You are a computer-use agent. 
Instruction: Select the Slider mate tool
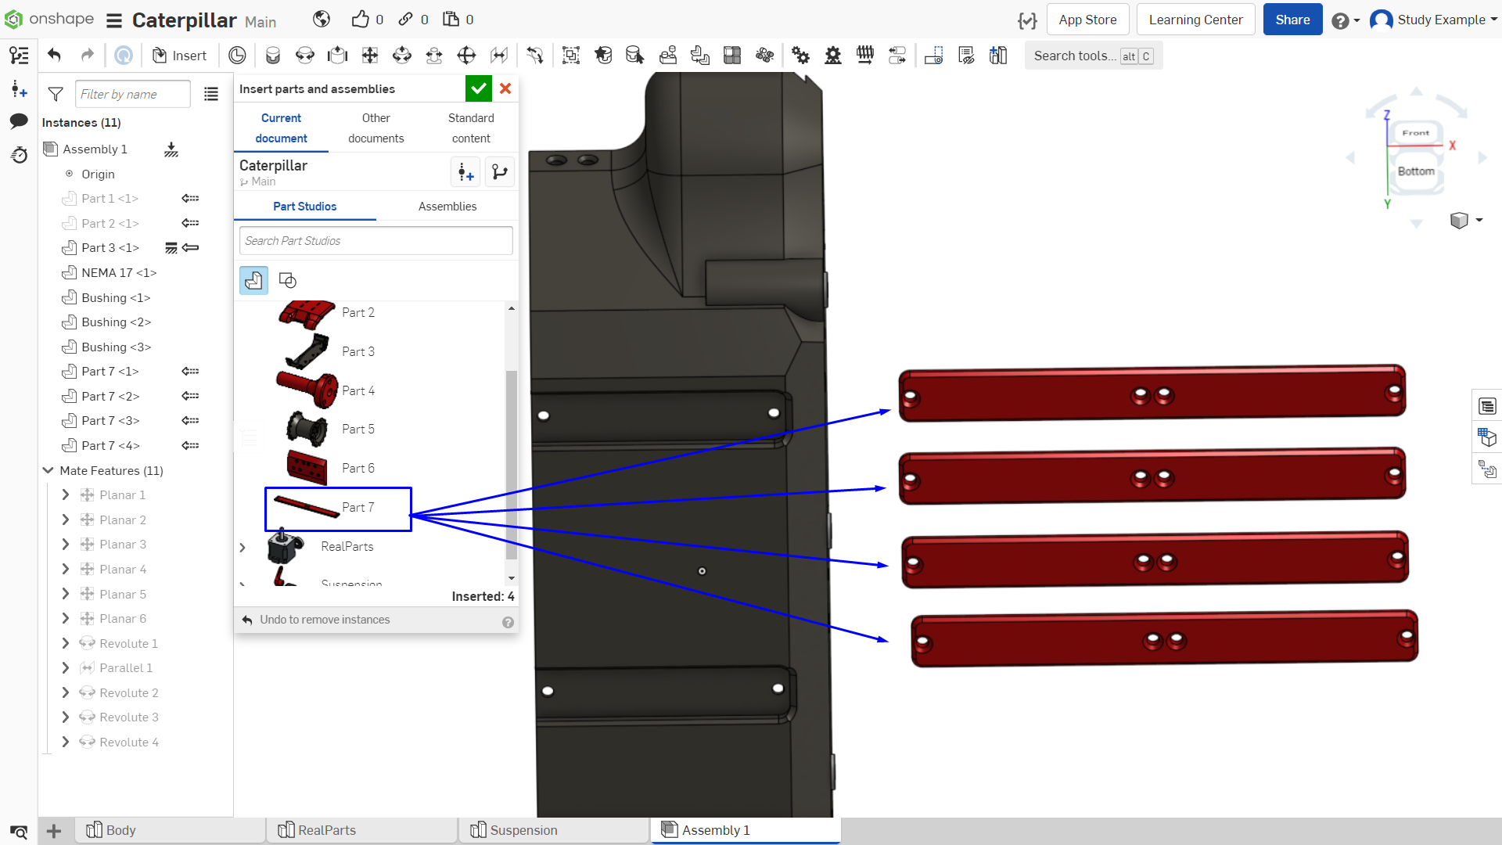(337, 55)
